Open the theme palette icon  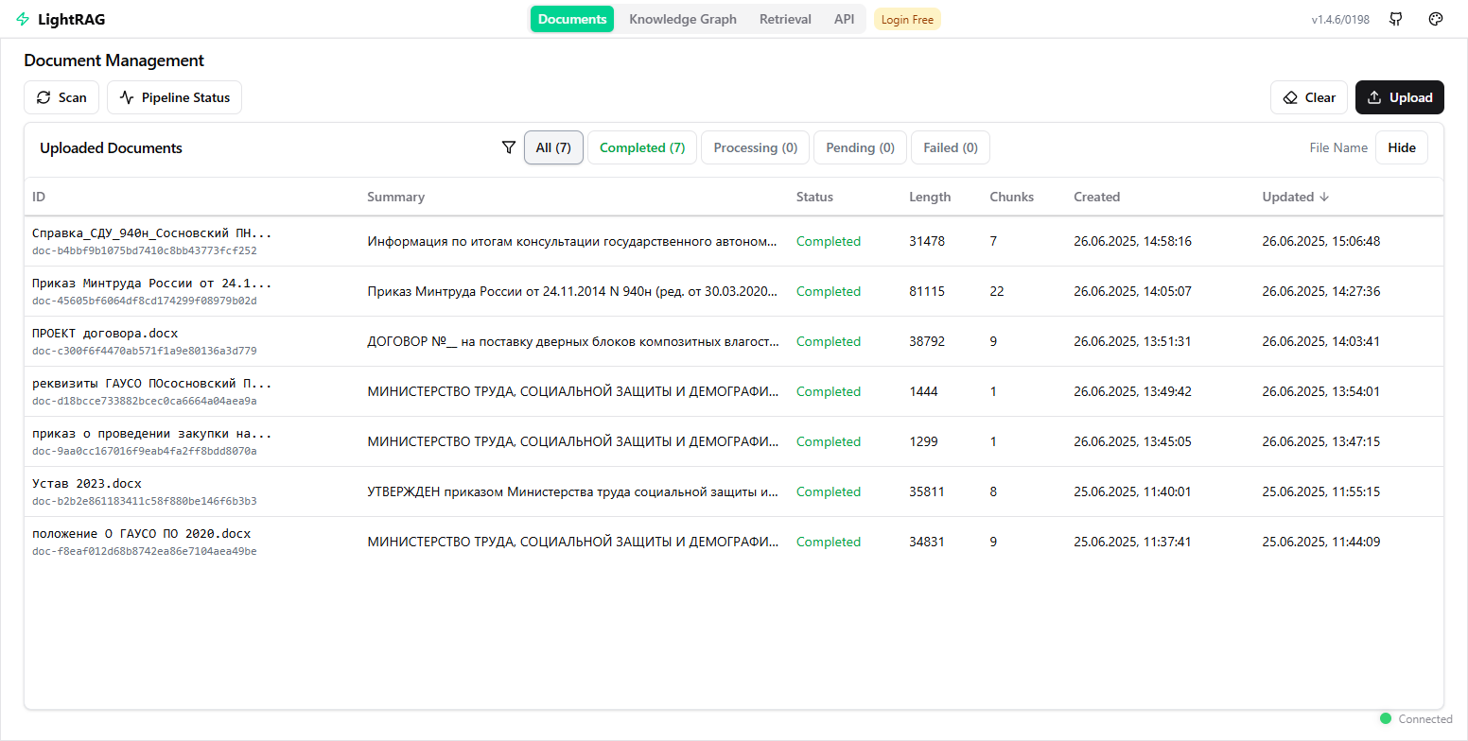[x=1436, y=19]
